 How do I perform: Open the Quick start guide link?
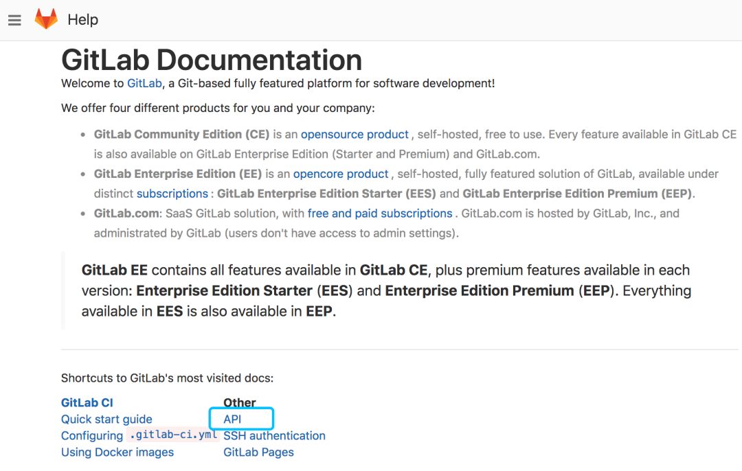[106, 419]
